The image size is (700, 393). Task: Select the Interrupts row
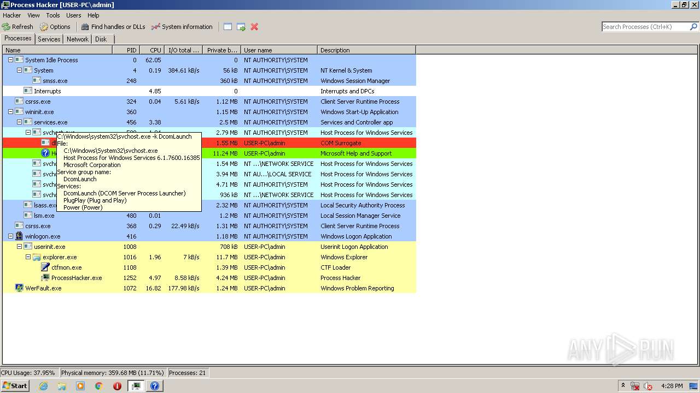[209, 91]
